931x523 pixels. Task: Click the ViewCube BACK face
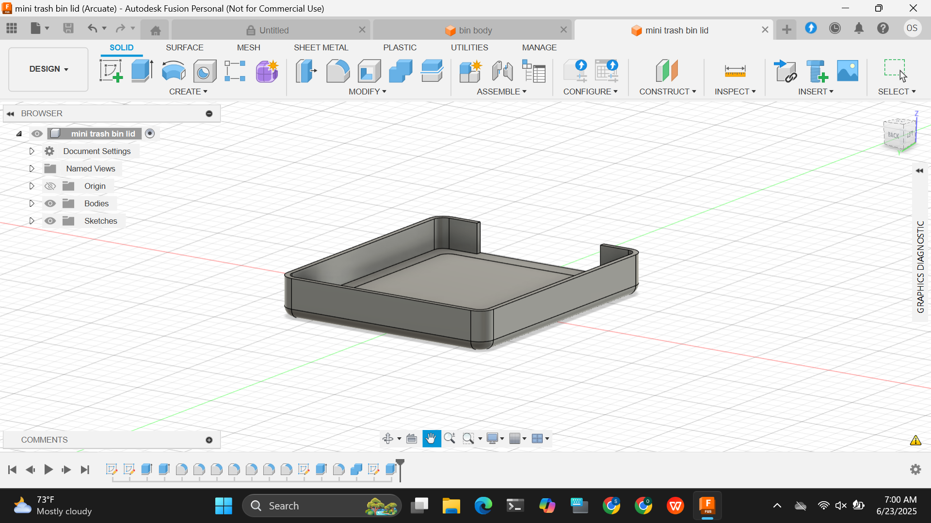(894, 135)
